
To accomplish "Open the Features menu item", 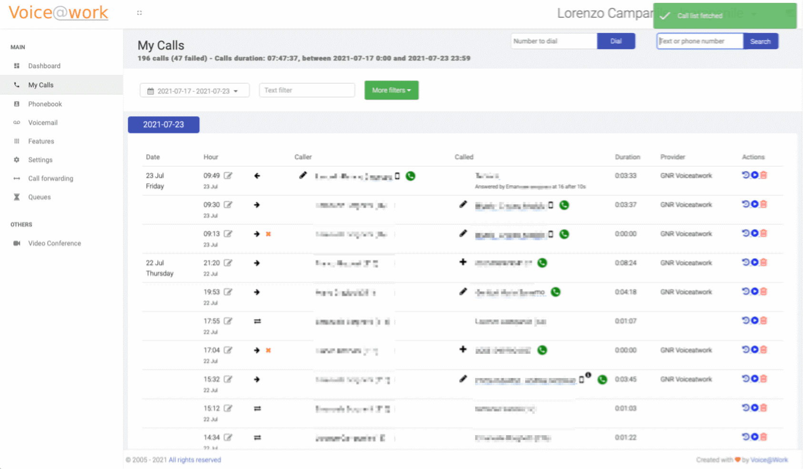I will tap(41, 141).
